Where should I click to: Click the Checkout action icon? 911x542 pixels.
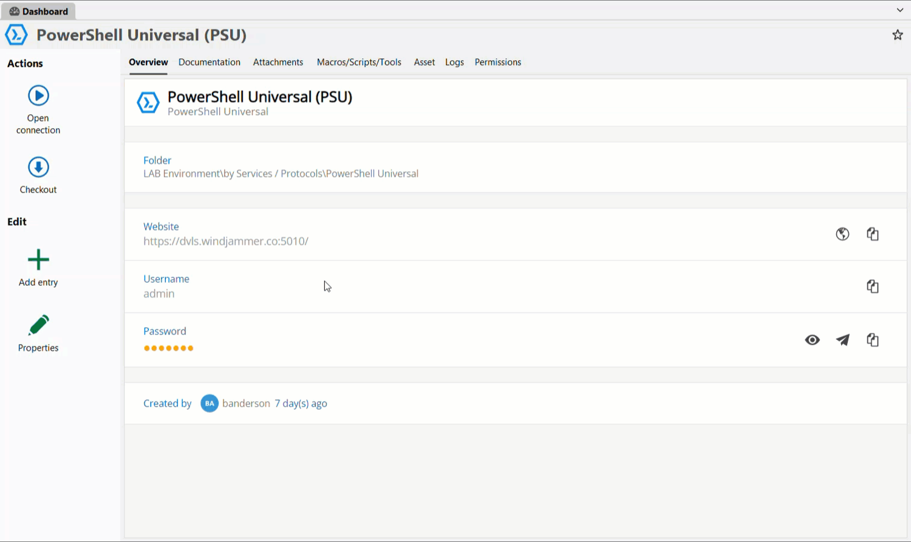tap(38, 166)
